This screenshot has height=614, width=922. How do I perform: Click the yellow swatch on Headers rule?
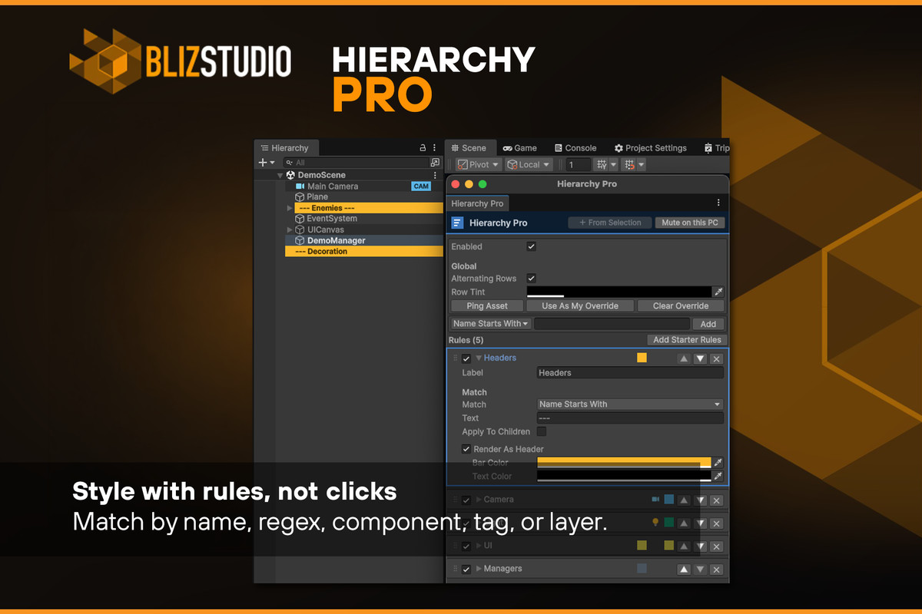click(x=642, y=358)
